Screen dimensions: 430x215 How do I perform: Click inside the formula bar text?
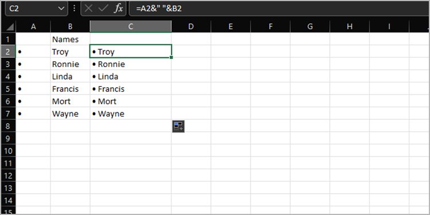click(x=279, y=9)
